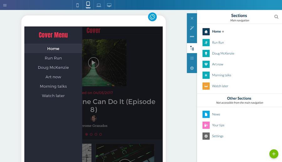
Task: Open the magic wand design tool
Action: 192,28
